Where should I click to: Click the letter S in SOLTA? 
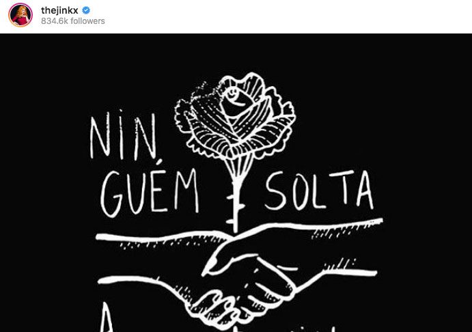275,191
